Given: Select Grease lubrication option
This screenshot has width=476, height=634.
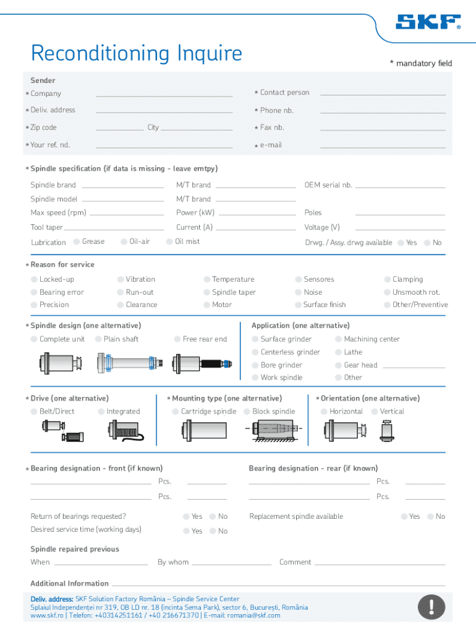Looking at the screenshot, I should (x=77, y=241).
